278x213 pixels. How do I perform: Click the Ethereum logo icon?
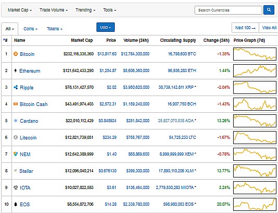[x=16, y=70]
